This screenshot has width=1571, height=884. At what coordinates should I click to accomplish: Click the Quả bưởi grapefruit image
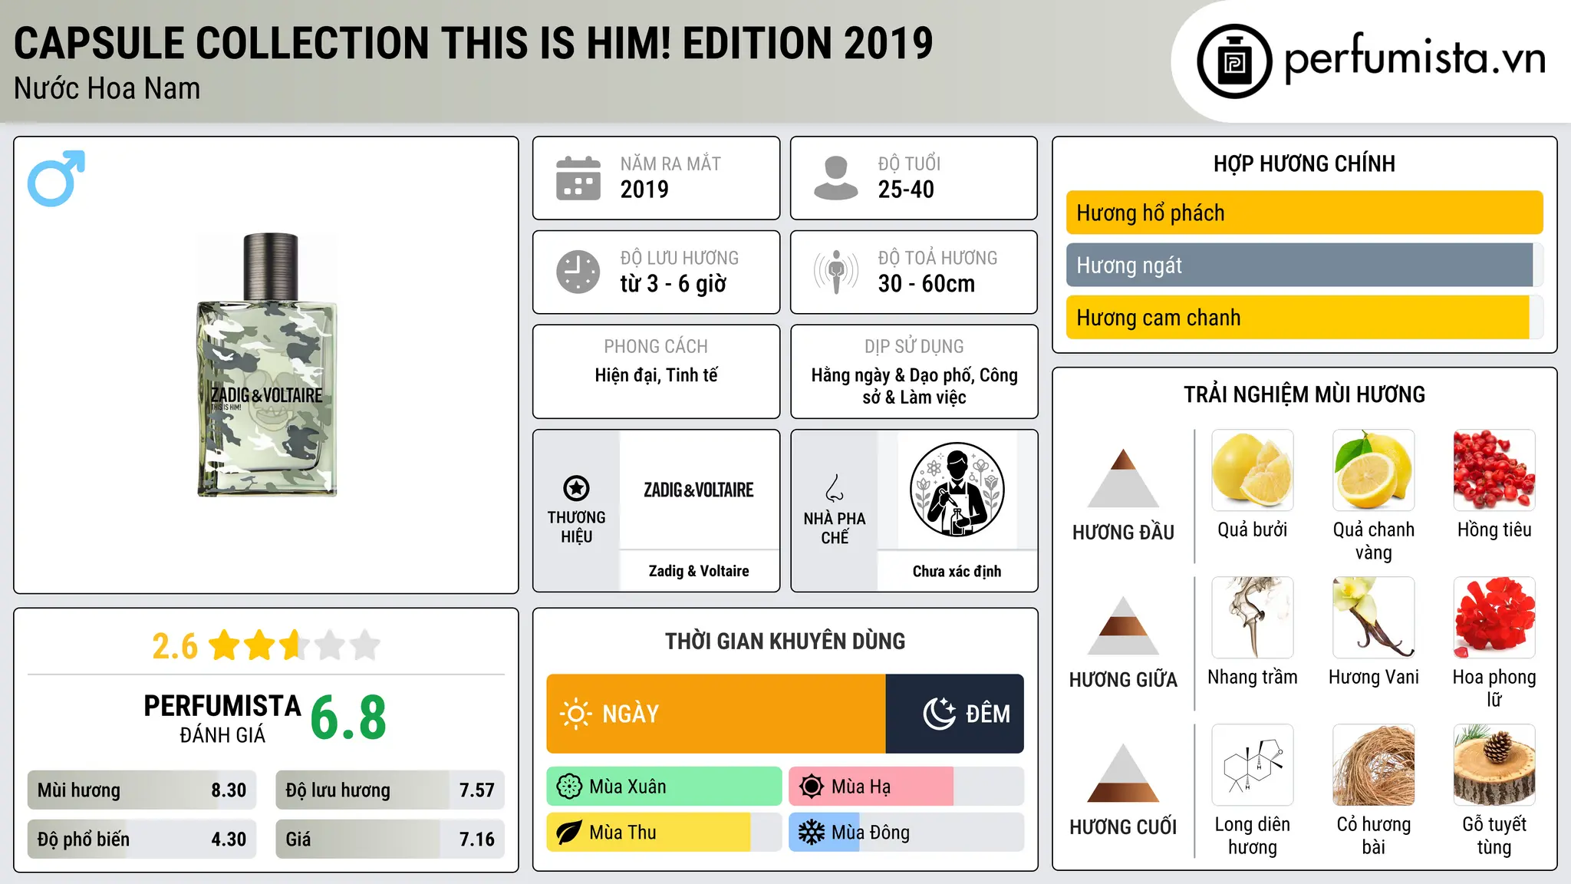(x=1253, y=470)
